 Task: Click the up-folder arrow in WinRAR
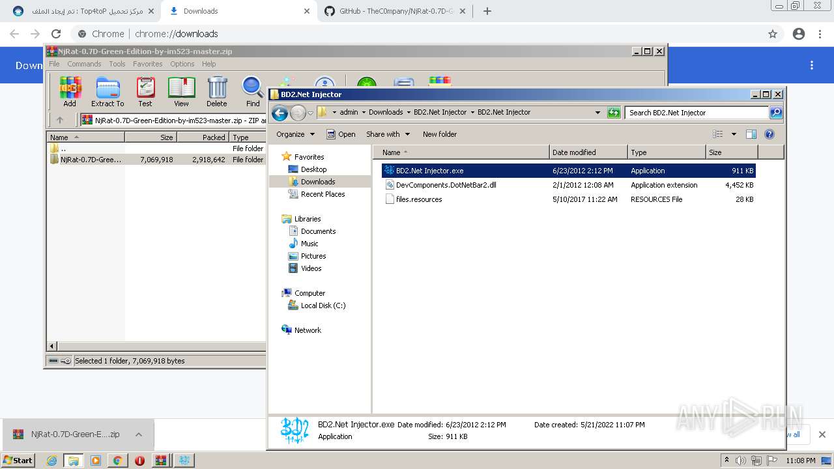tap(60, 120)
